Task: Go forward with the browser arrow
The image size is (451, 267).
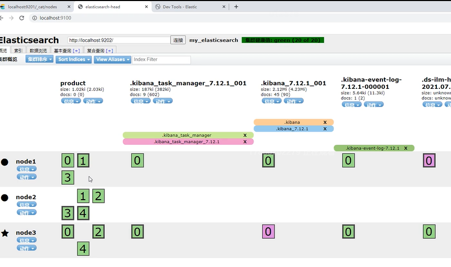Action: tap(11, 18)
